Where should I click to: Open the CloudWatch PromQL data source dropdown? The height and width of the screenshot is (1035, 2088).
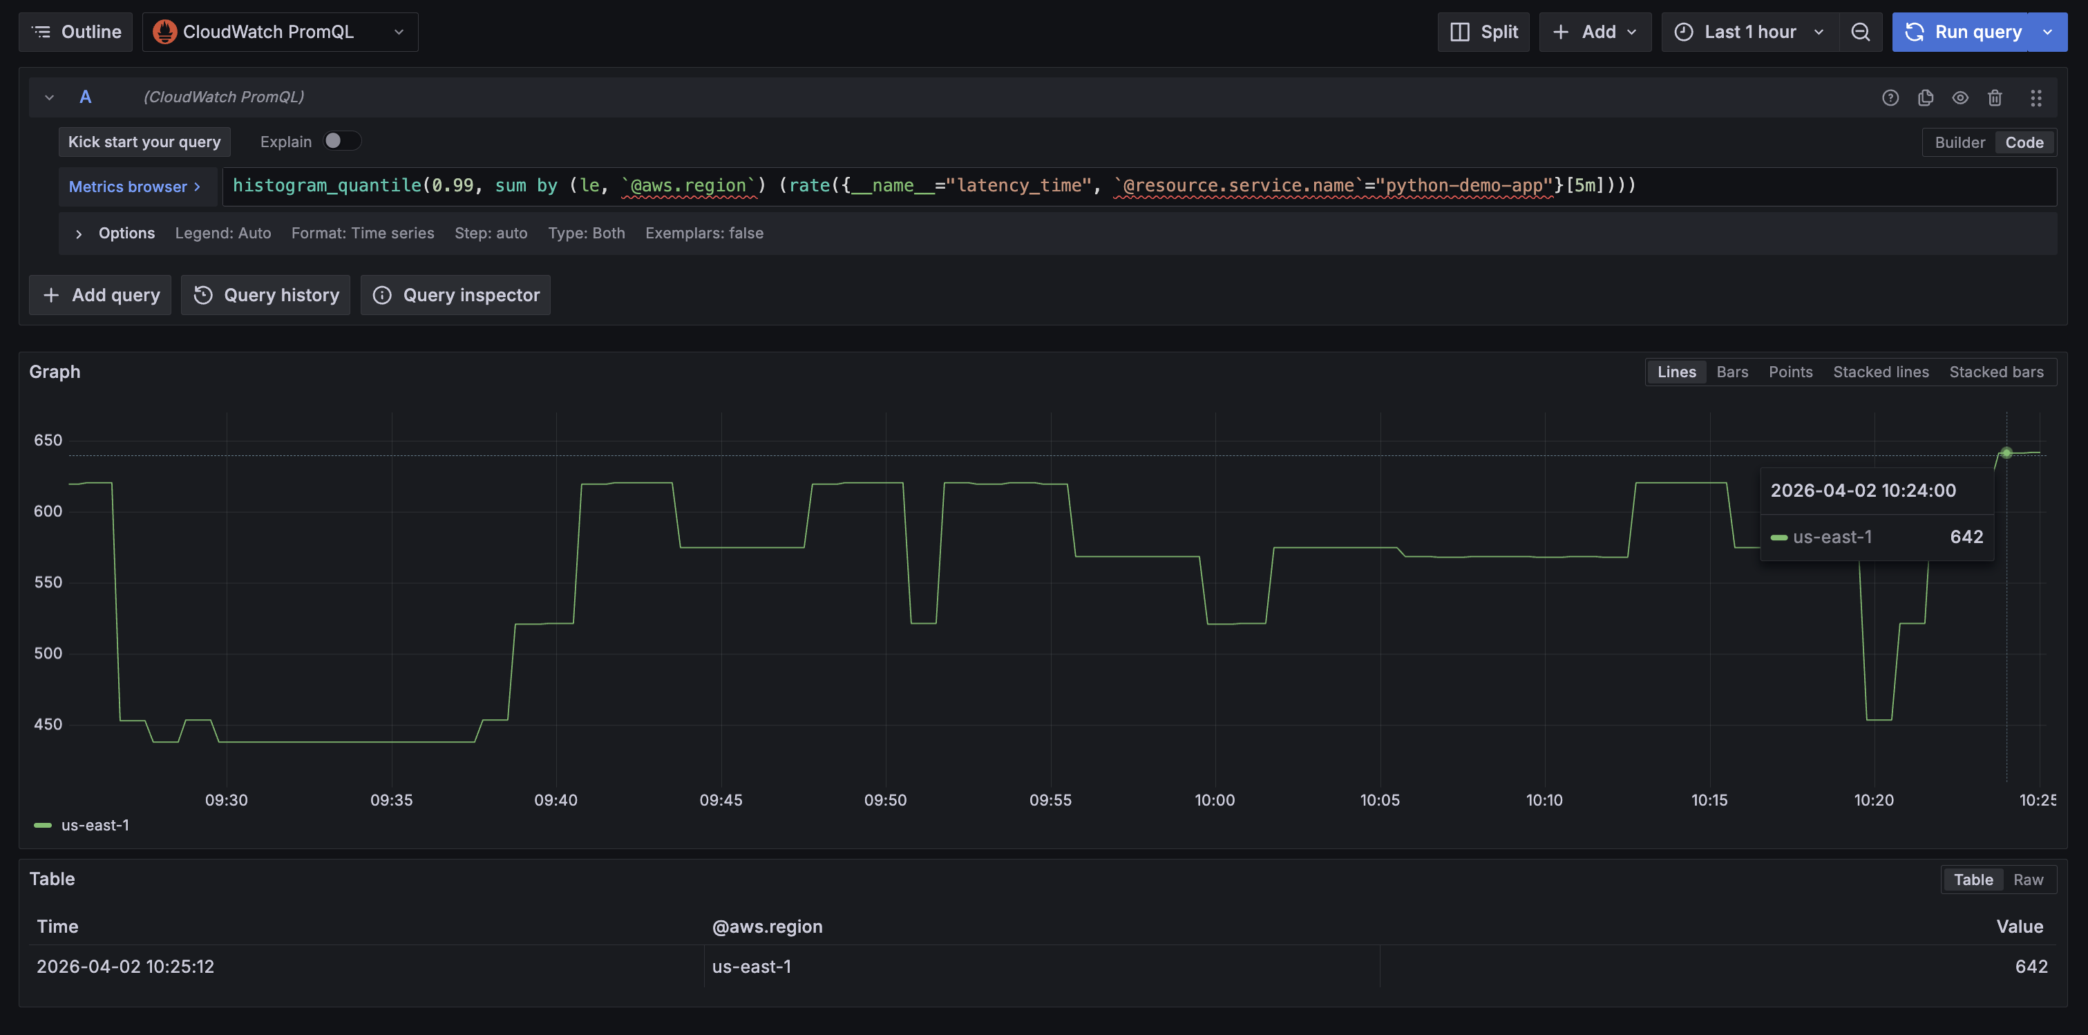[398, 32]
